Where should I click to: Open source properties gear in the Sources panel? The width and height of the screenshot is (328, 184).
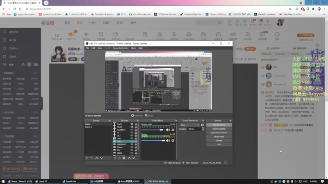coord(124,158)
